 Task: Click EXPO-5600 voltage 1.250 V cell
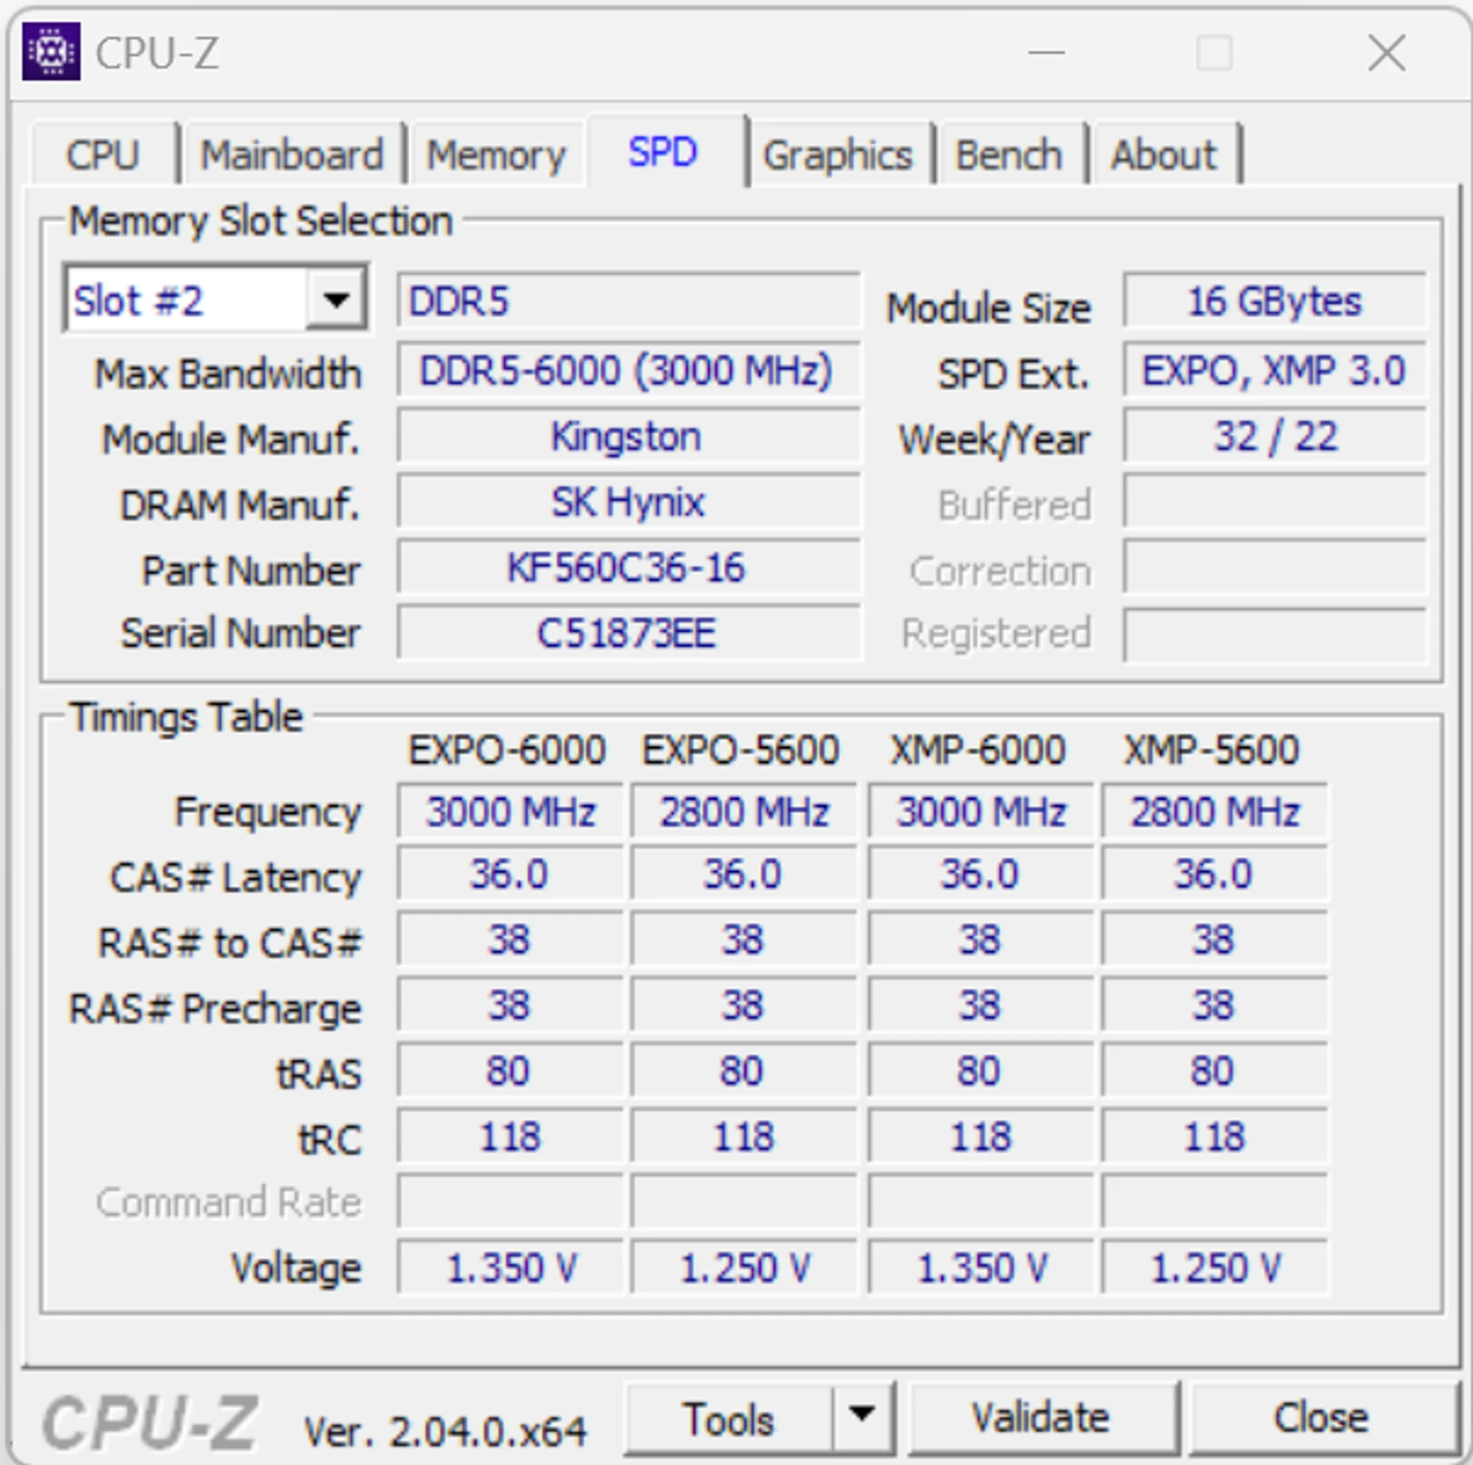tap(744, 1267)
